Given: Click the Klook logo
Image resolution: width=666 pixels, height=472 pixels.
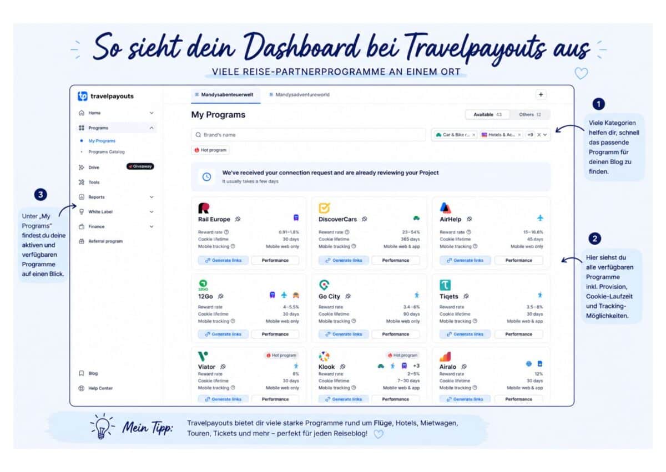Looking at the screenshot, I should pyautogui.click(x=324, y=356).
